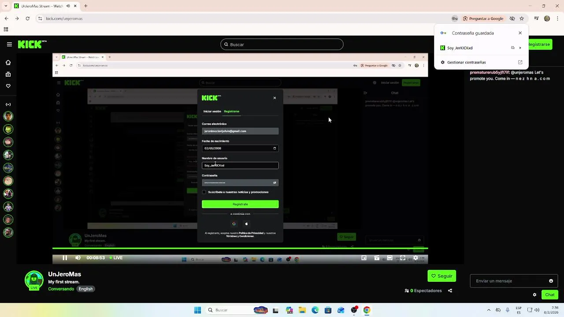Continue with Apple icon in dialog
Viewport: 564px width, 317px height.
[246, 224]
